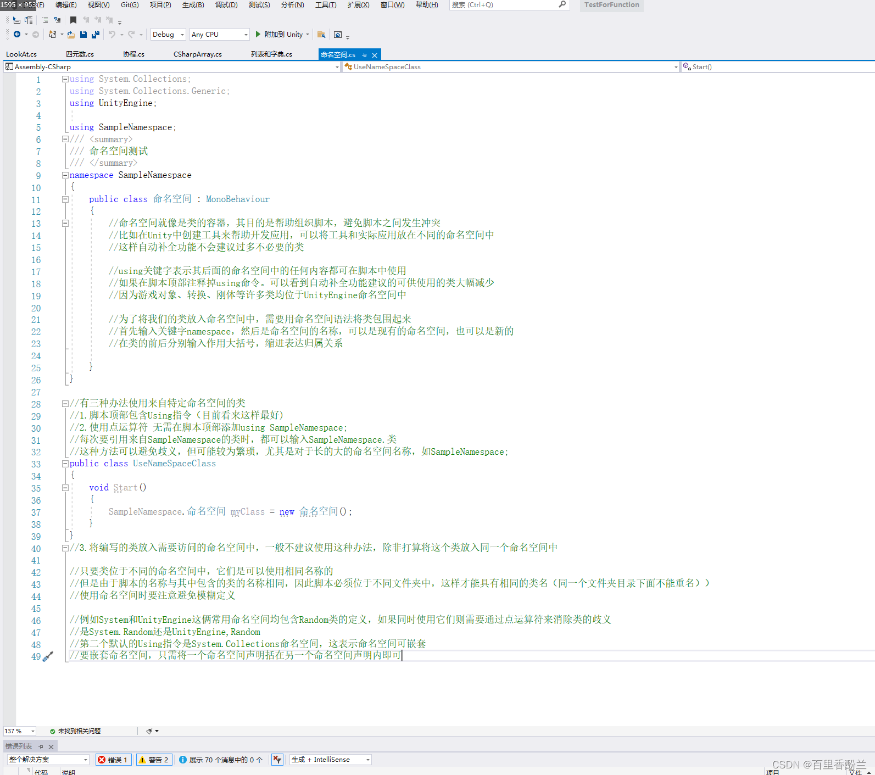Open the 生成 + IntelliSense dropdown
This screenshot has width=875, height=775.
pos(331,760)
